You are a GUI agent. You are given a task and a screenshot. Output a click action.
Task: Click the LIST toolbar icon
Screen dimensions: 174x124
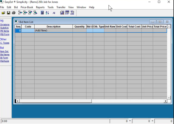point(67,13)
